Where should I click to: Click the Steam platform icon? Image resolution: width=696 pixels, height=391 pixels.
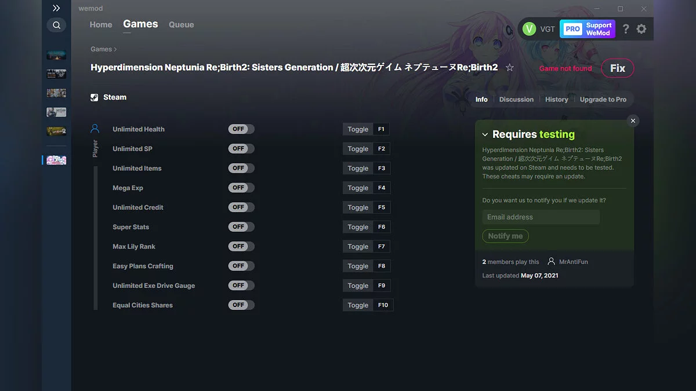pos(95,97)
